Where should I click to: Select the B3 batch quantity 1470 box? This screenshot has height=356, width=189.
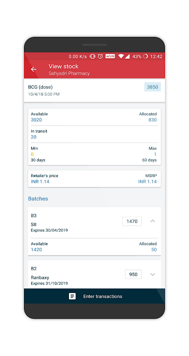[132, 221]
